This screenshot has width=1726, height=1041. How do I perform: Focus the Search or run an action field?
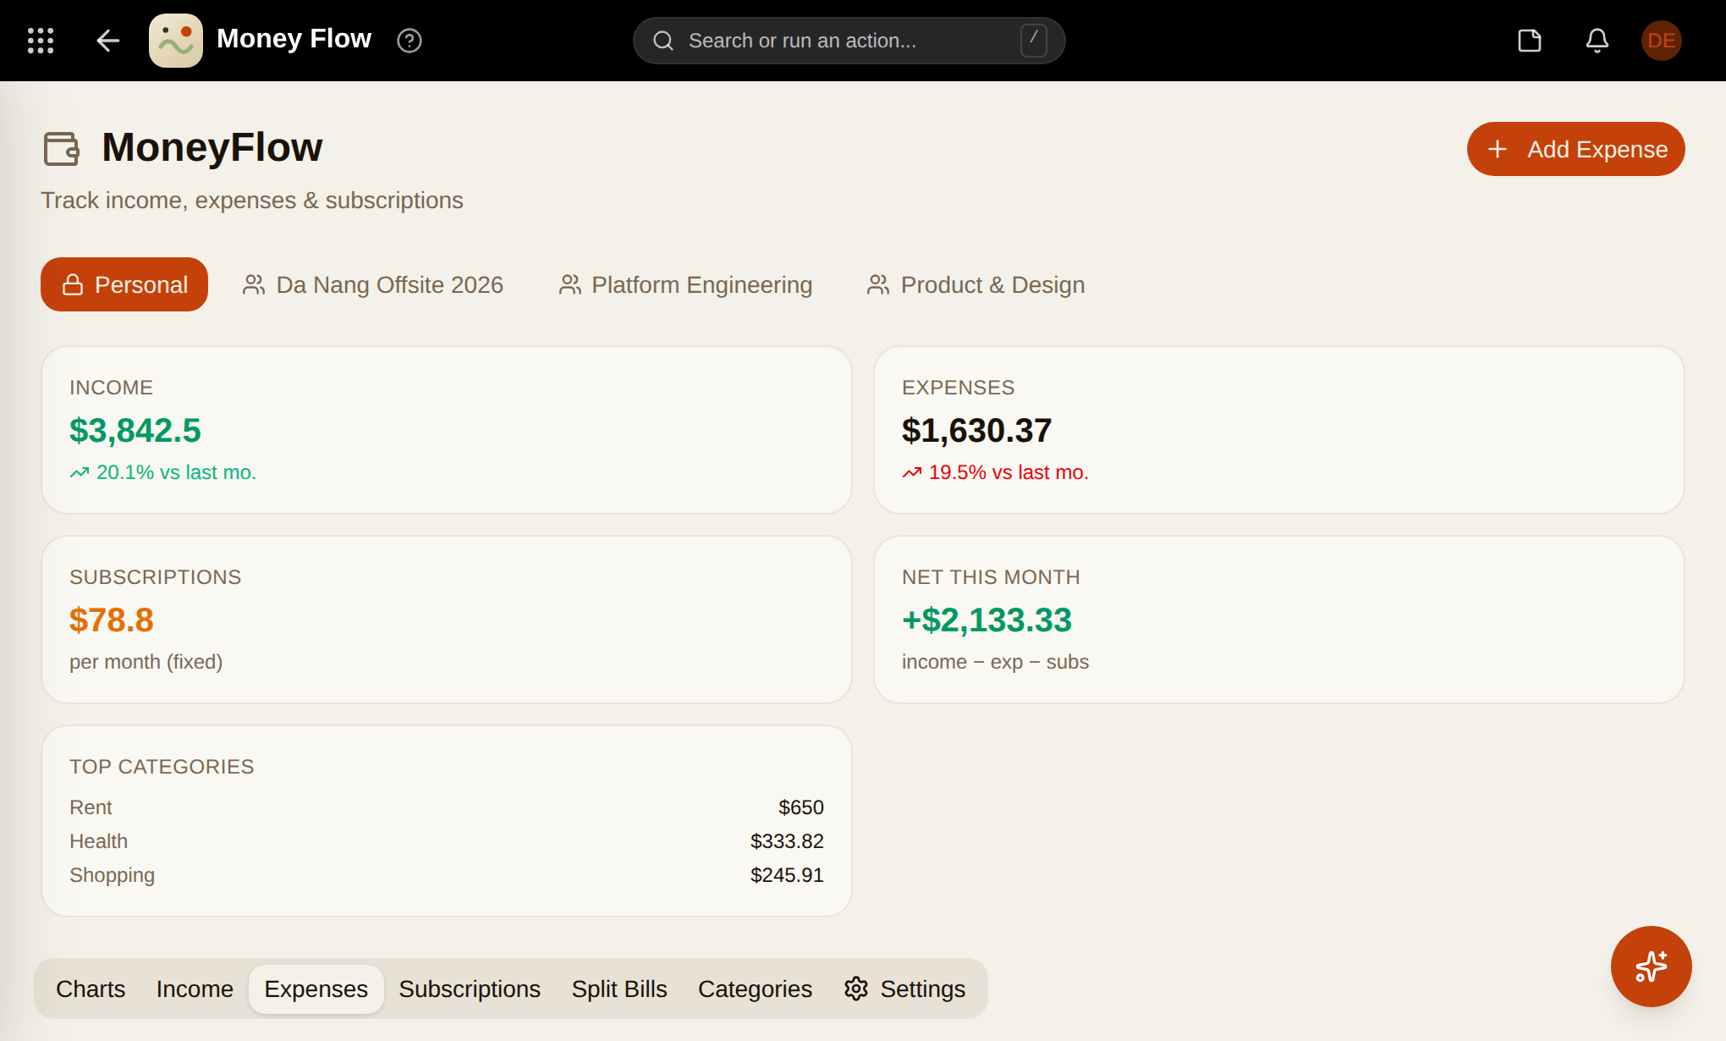point(849,41)
